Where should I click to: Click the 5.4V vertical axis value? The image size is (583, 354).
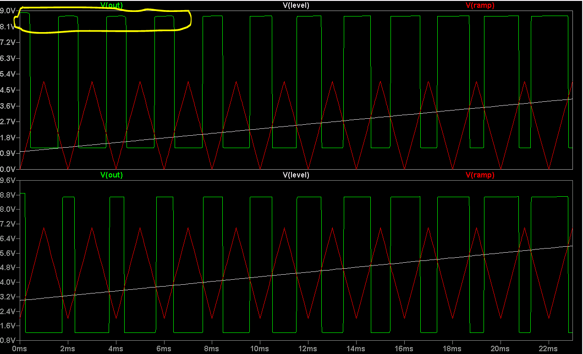tap(8, 74)
